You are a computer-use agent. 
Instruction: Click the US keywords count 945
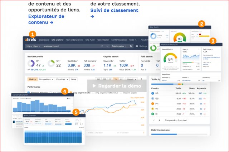click(x=200, y=93)
